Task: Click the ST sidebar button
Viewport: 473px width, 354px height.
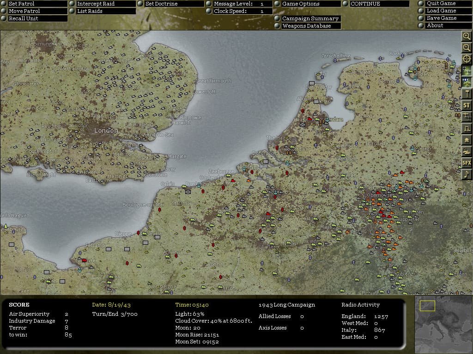Action: click(467, 105)
